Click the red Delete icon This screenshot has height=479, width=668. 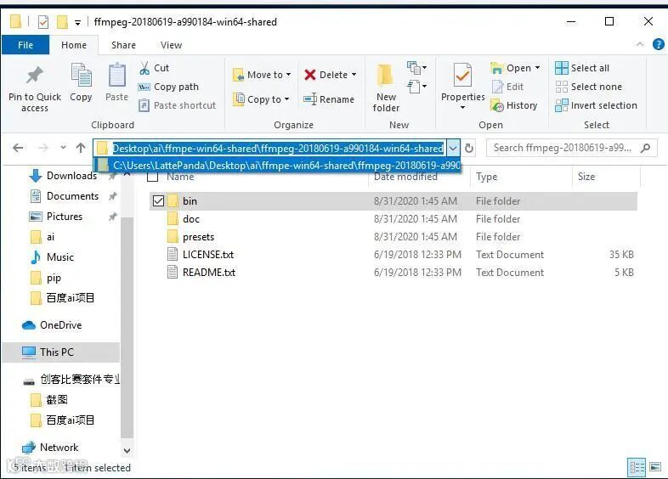(x=310, y=75)
